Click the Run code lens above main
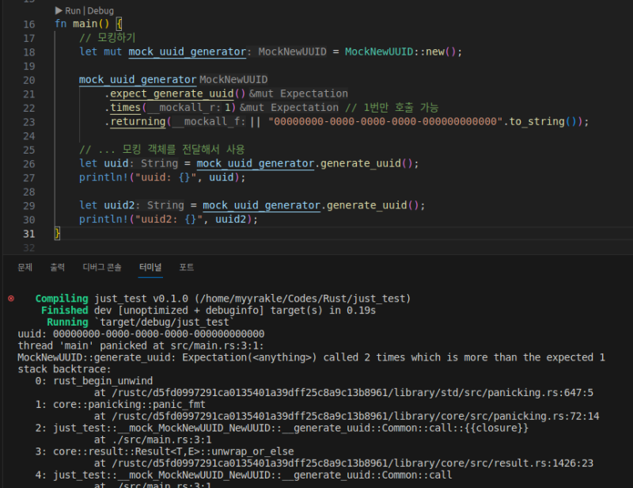 click(72, 11)
